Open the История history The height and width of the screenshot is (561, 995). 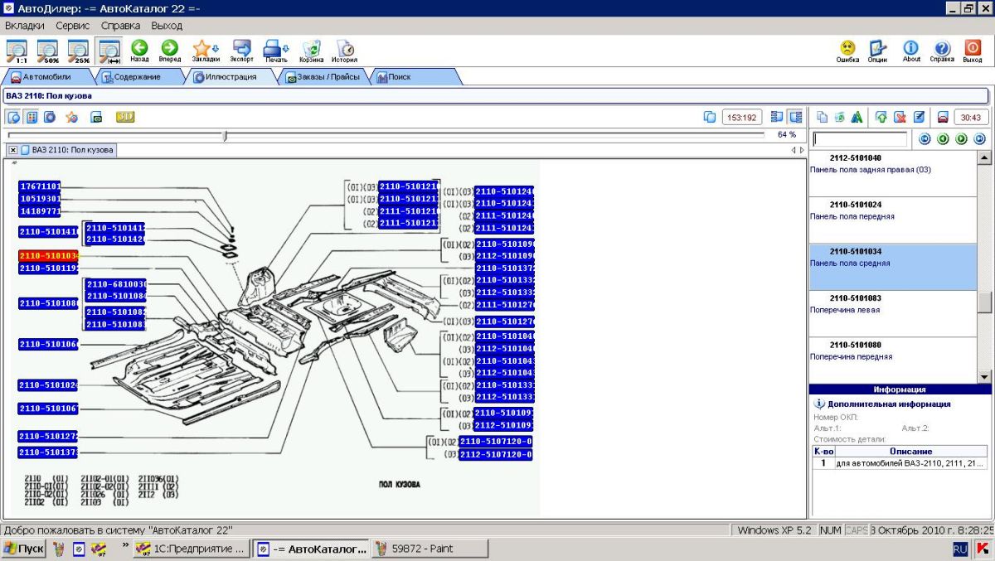point(344,51)
